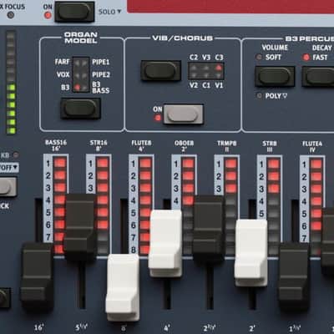Click the VIB/CHORUS section heading
The width and height of the screenshot is (334, 334).
[x=183, y=38]
